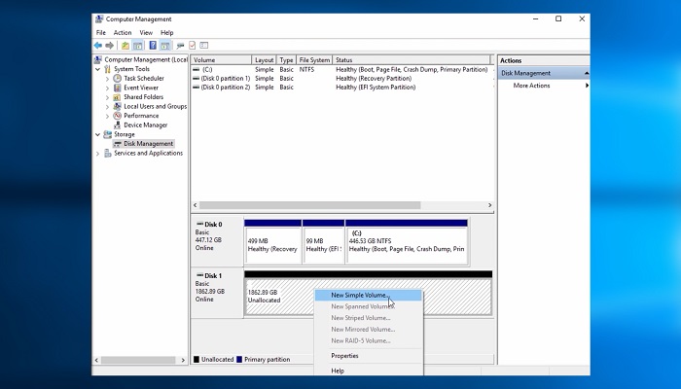This screenshot has height=389, width=681.
Task: Click the Disk 1 drive icon
Action: pos(199,275)
